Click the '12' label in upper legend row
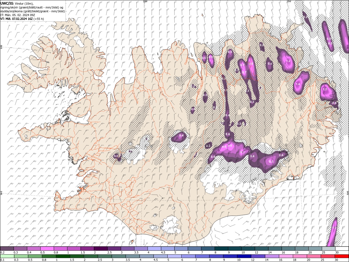The image size is (349, 262). [x=256, y=252]
